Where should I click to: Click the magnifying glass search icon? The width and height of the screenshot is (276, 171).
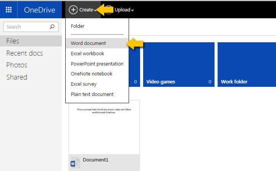52,27
